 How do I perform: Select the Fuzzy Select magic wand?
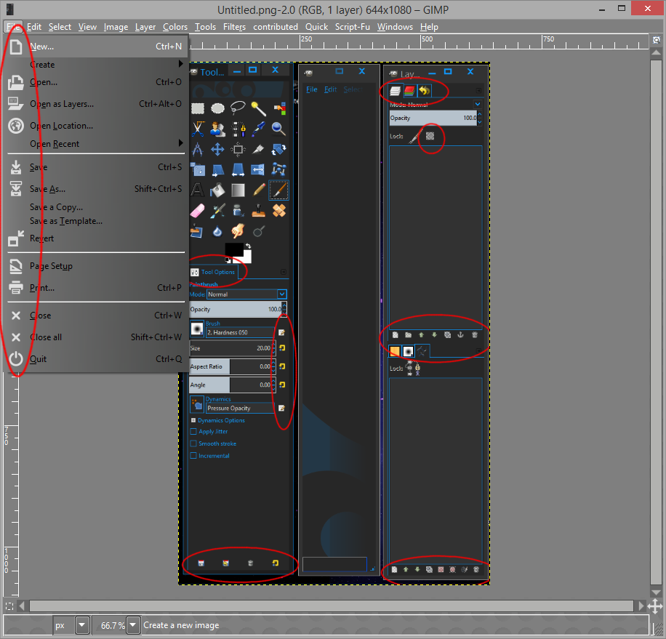click(258, 109)
